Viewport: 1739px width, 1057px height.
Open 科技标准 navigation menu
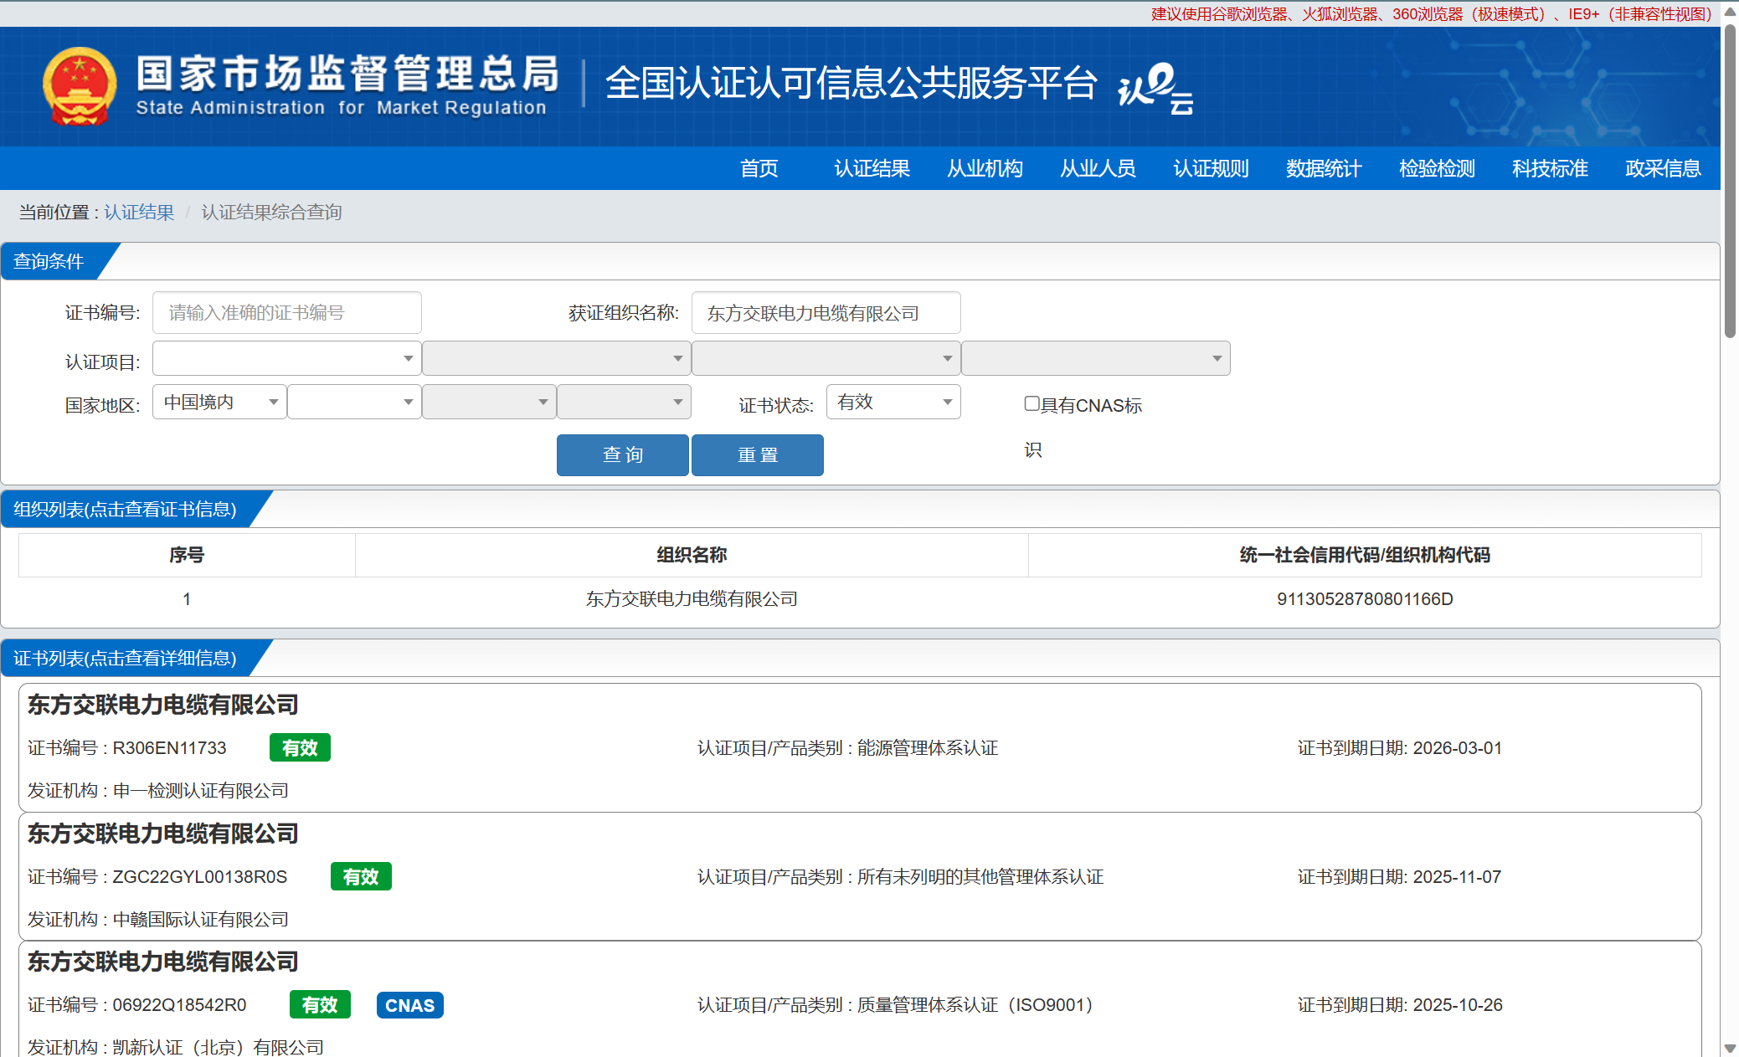[x=1550, y=168]
